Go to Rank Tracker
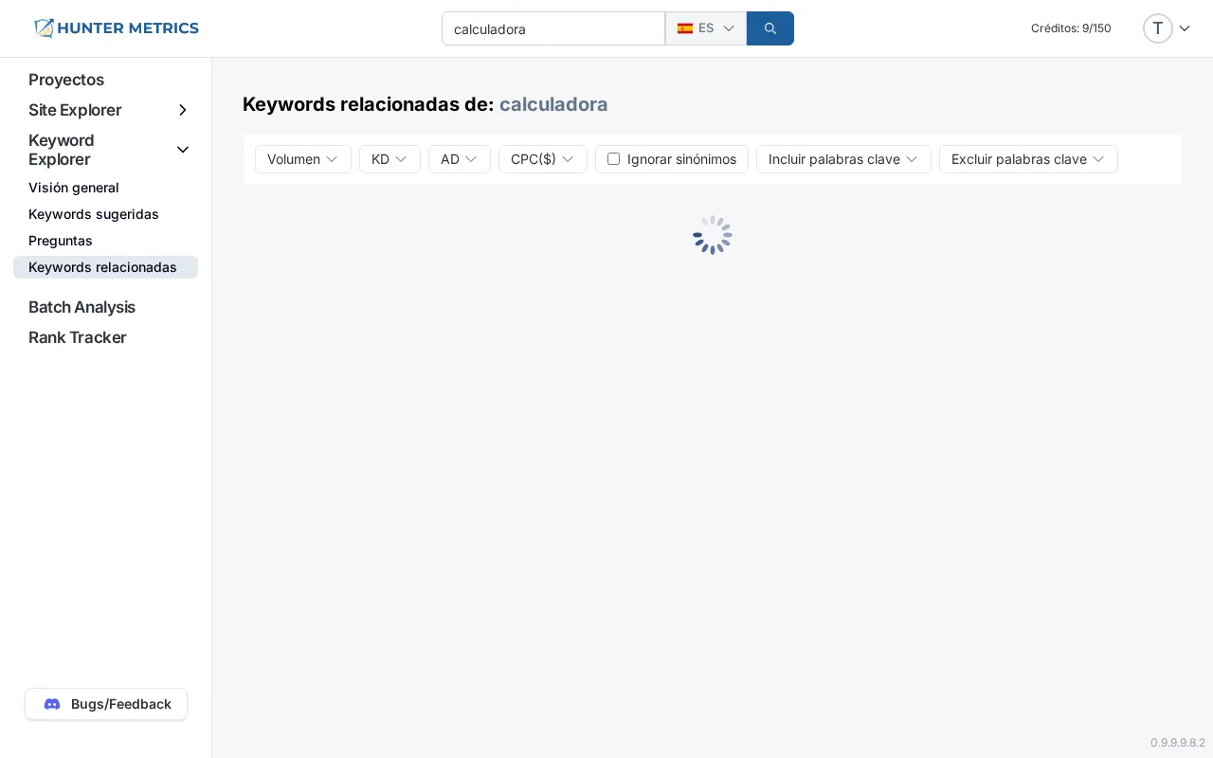1213x758 pixels. pyautogui.click(x=77, y=337)
